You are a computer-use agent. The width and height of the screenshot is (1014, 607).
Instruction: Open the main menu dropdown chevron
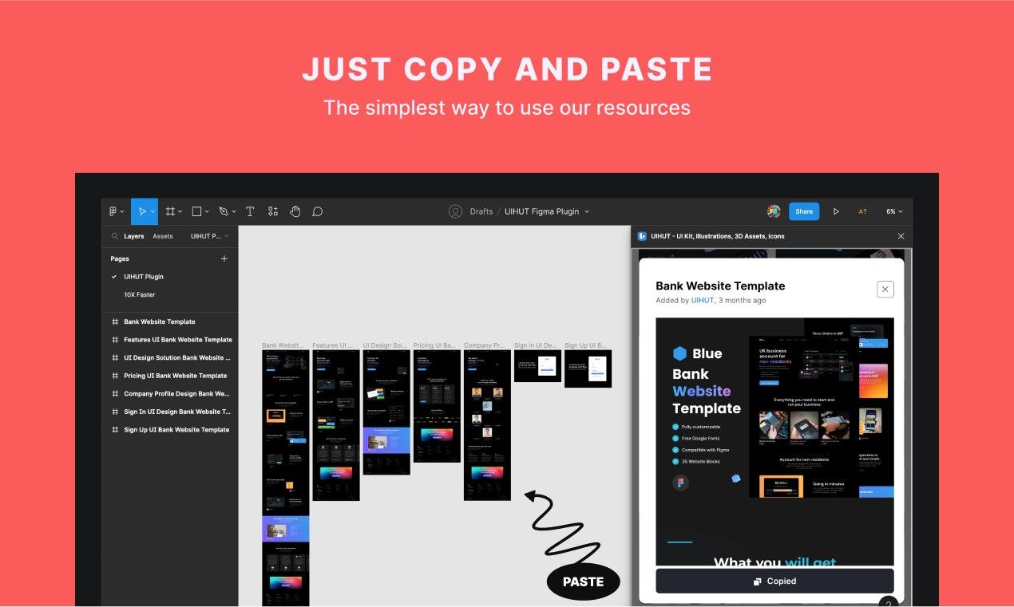pyautogui.click(x=122, y=212)
